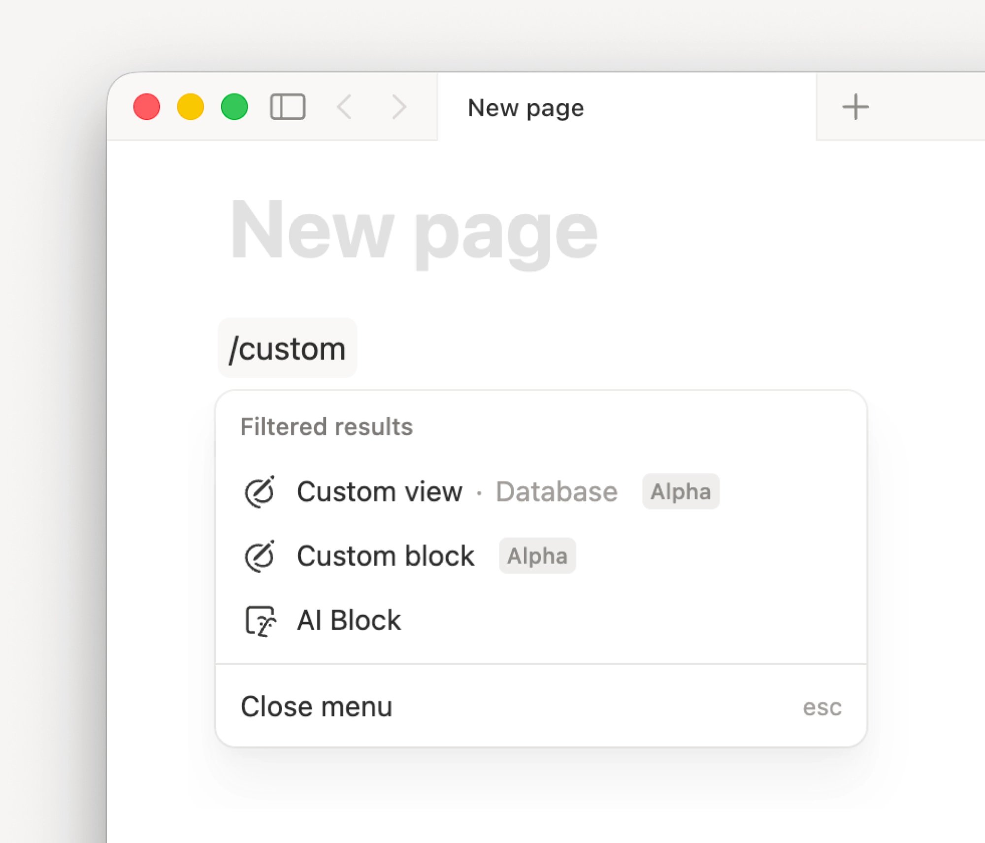
Task: Go back with the left arrow
Action: (x=345, y=107)
